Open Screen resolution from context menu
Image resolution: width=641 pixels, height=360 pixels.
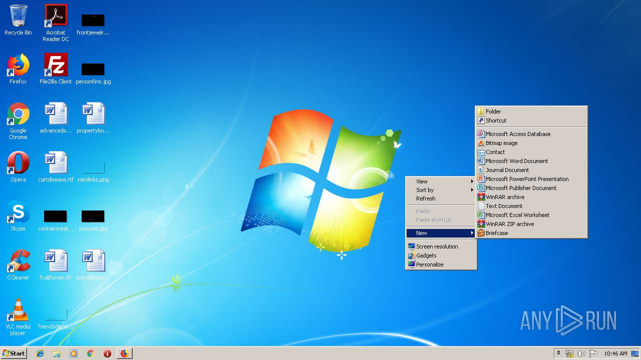pos(441,246)
